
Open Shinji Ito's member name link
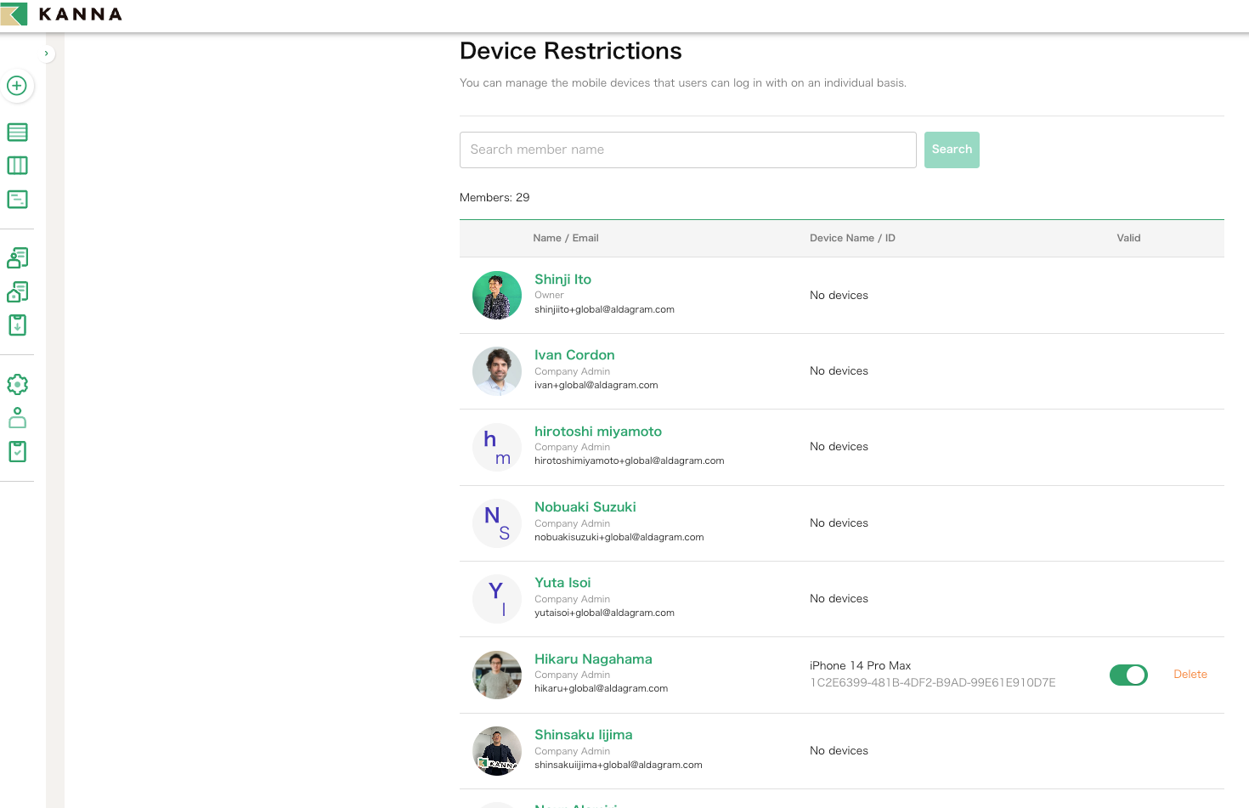pyautogui.click(x=562, y=280)
